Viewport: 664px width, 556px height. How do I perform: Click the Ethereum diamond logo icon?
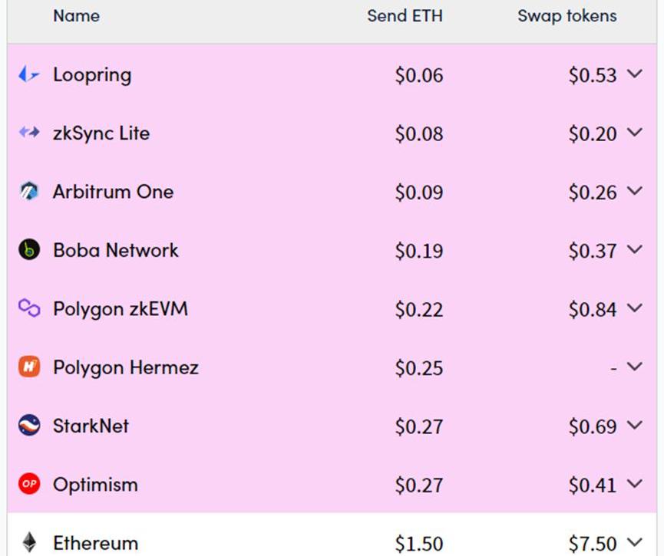point(28,542)
